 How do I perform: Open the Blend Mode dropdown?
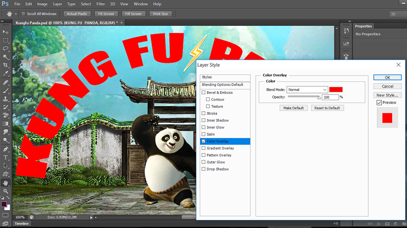(307, 90)
